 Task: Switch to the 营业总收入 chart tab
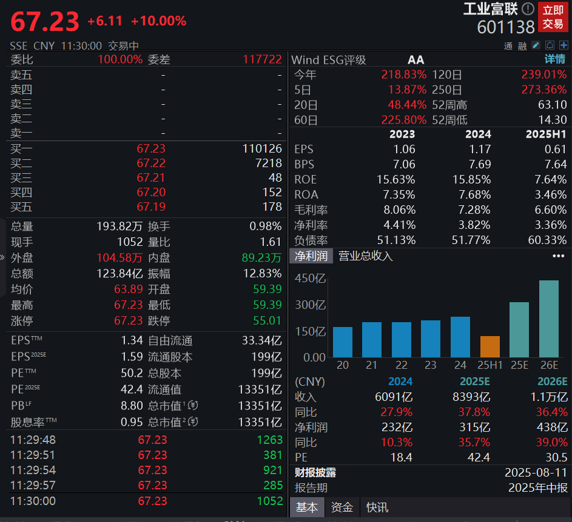click(366, 256)
